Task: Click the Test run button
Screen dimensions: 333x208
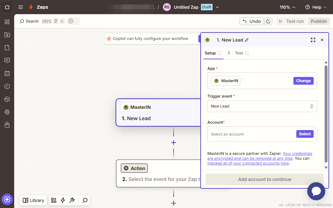Action: coord(291,21)
